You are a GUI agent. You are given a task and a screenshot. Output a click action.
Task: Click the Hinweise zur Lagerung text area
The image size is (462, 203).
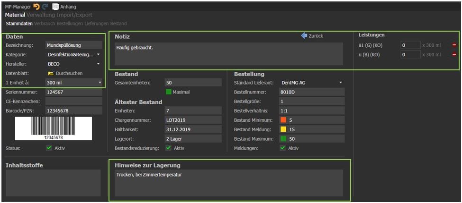[229, 183]
